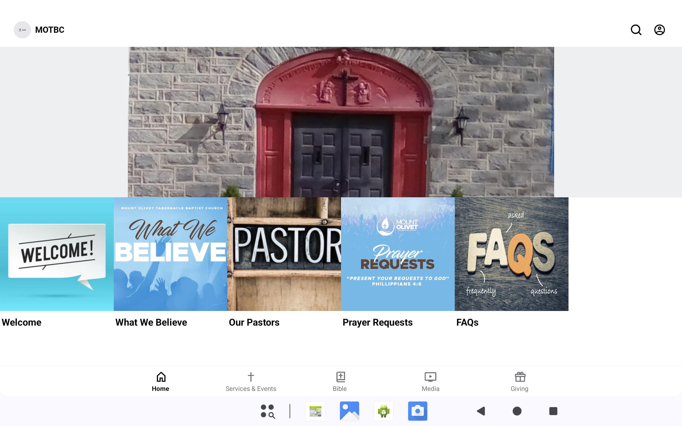Open the search icon in header

pos(636,30)
